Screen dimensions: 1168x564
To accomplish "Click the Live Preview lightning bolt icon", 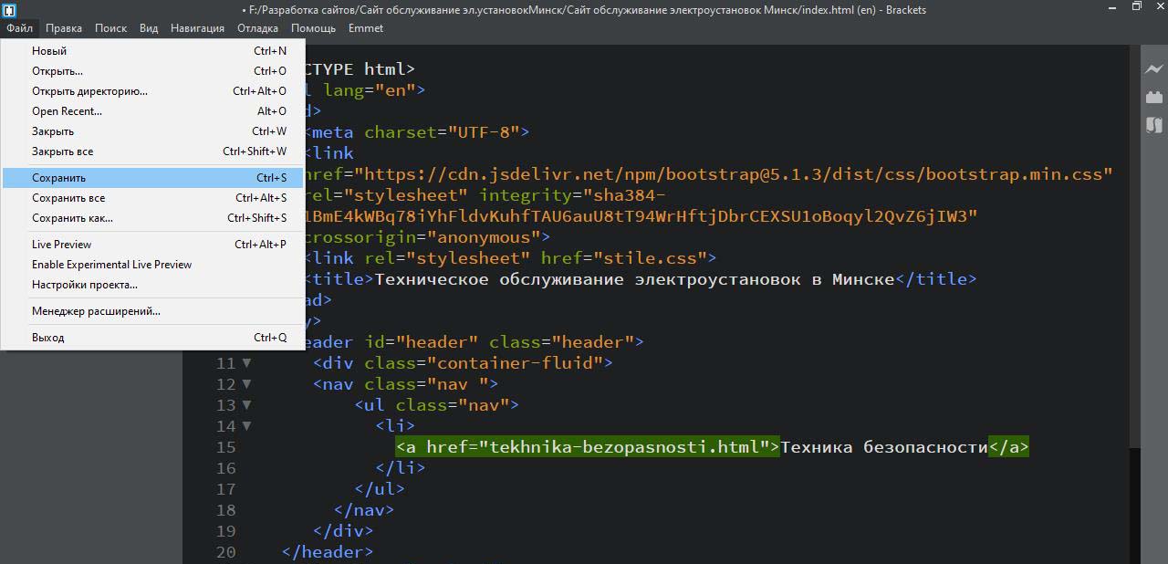I will point(1153,69).
